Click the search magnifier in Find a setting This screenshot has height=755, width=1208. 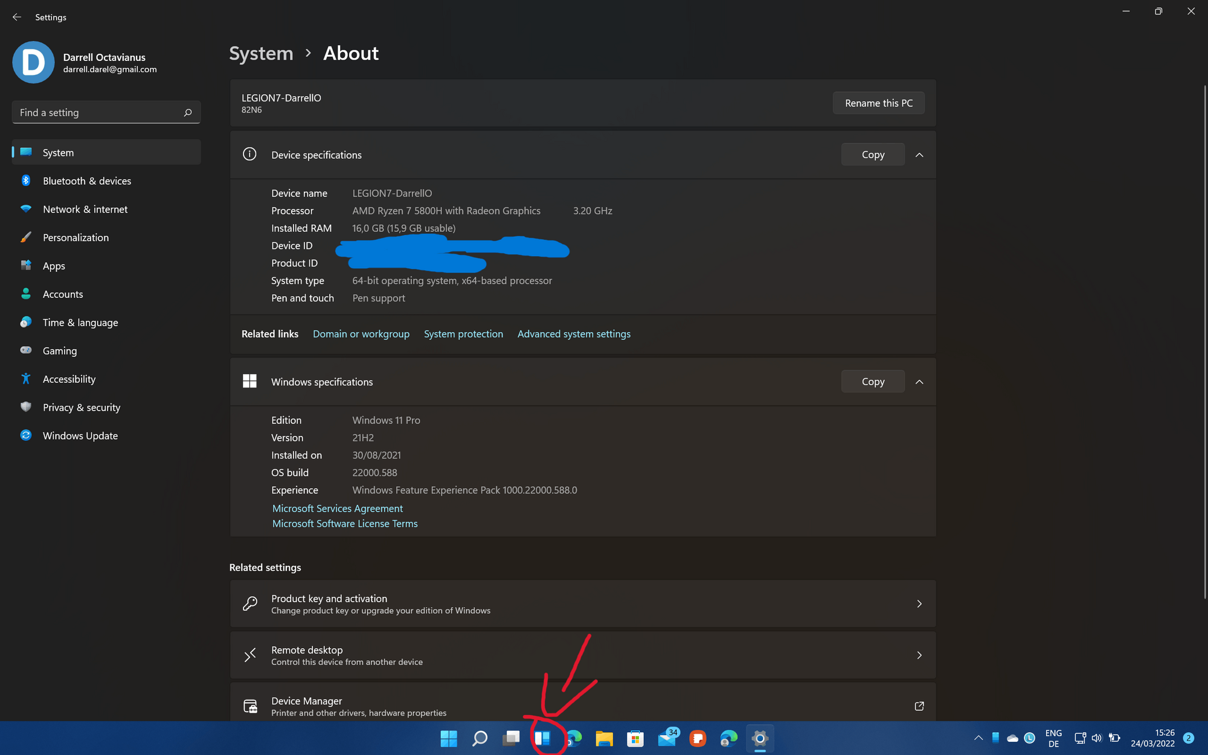tap(188, 112)
